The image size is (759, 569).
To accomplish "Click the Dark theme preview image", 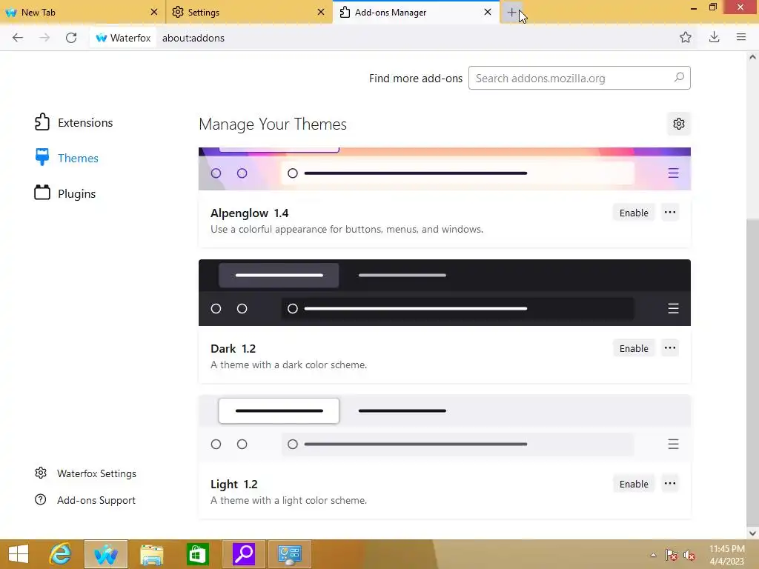I will click(x=445, y=292).
